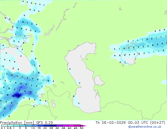
Task: Click the over-50 arrow tip of legend
Action: coord(84,126)
